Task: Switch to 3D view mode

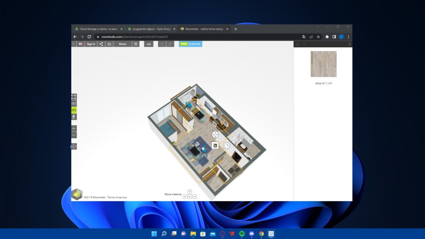Action: [x=74, y=110]
